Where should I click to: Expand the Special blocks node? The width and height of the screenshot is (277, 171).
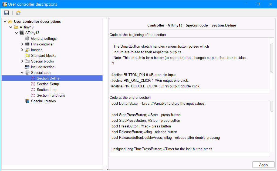[x=22, y=61]
